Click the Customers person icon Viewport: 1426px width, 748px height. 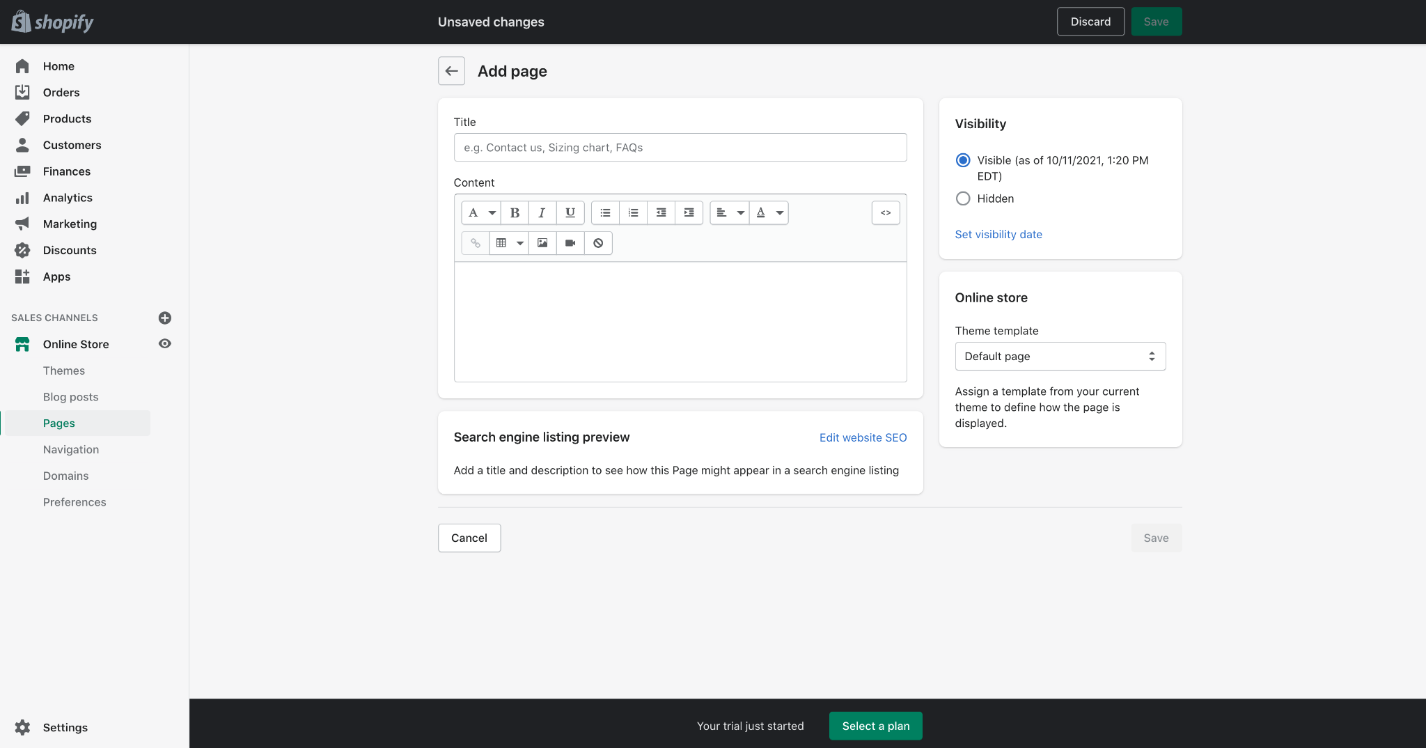coord(22,145)
